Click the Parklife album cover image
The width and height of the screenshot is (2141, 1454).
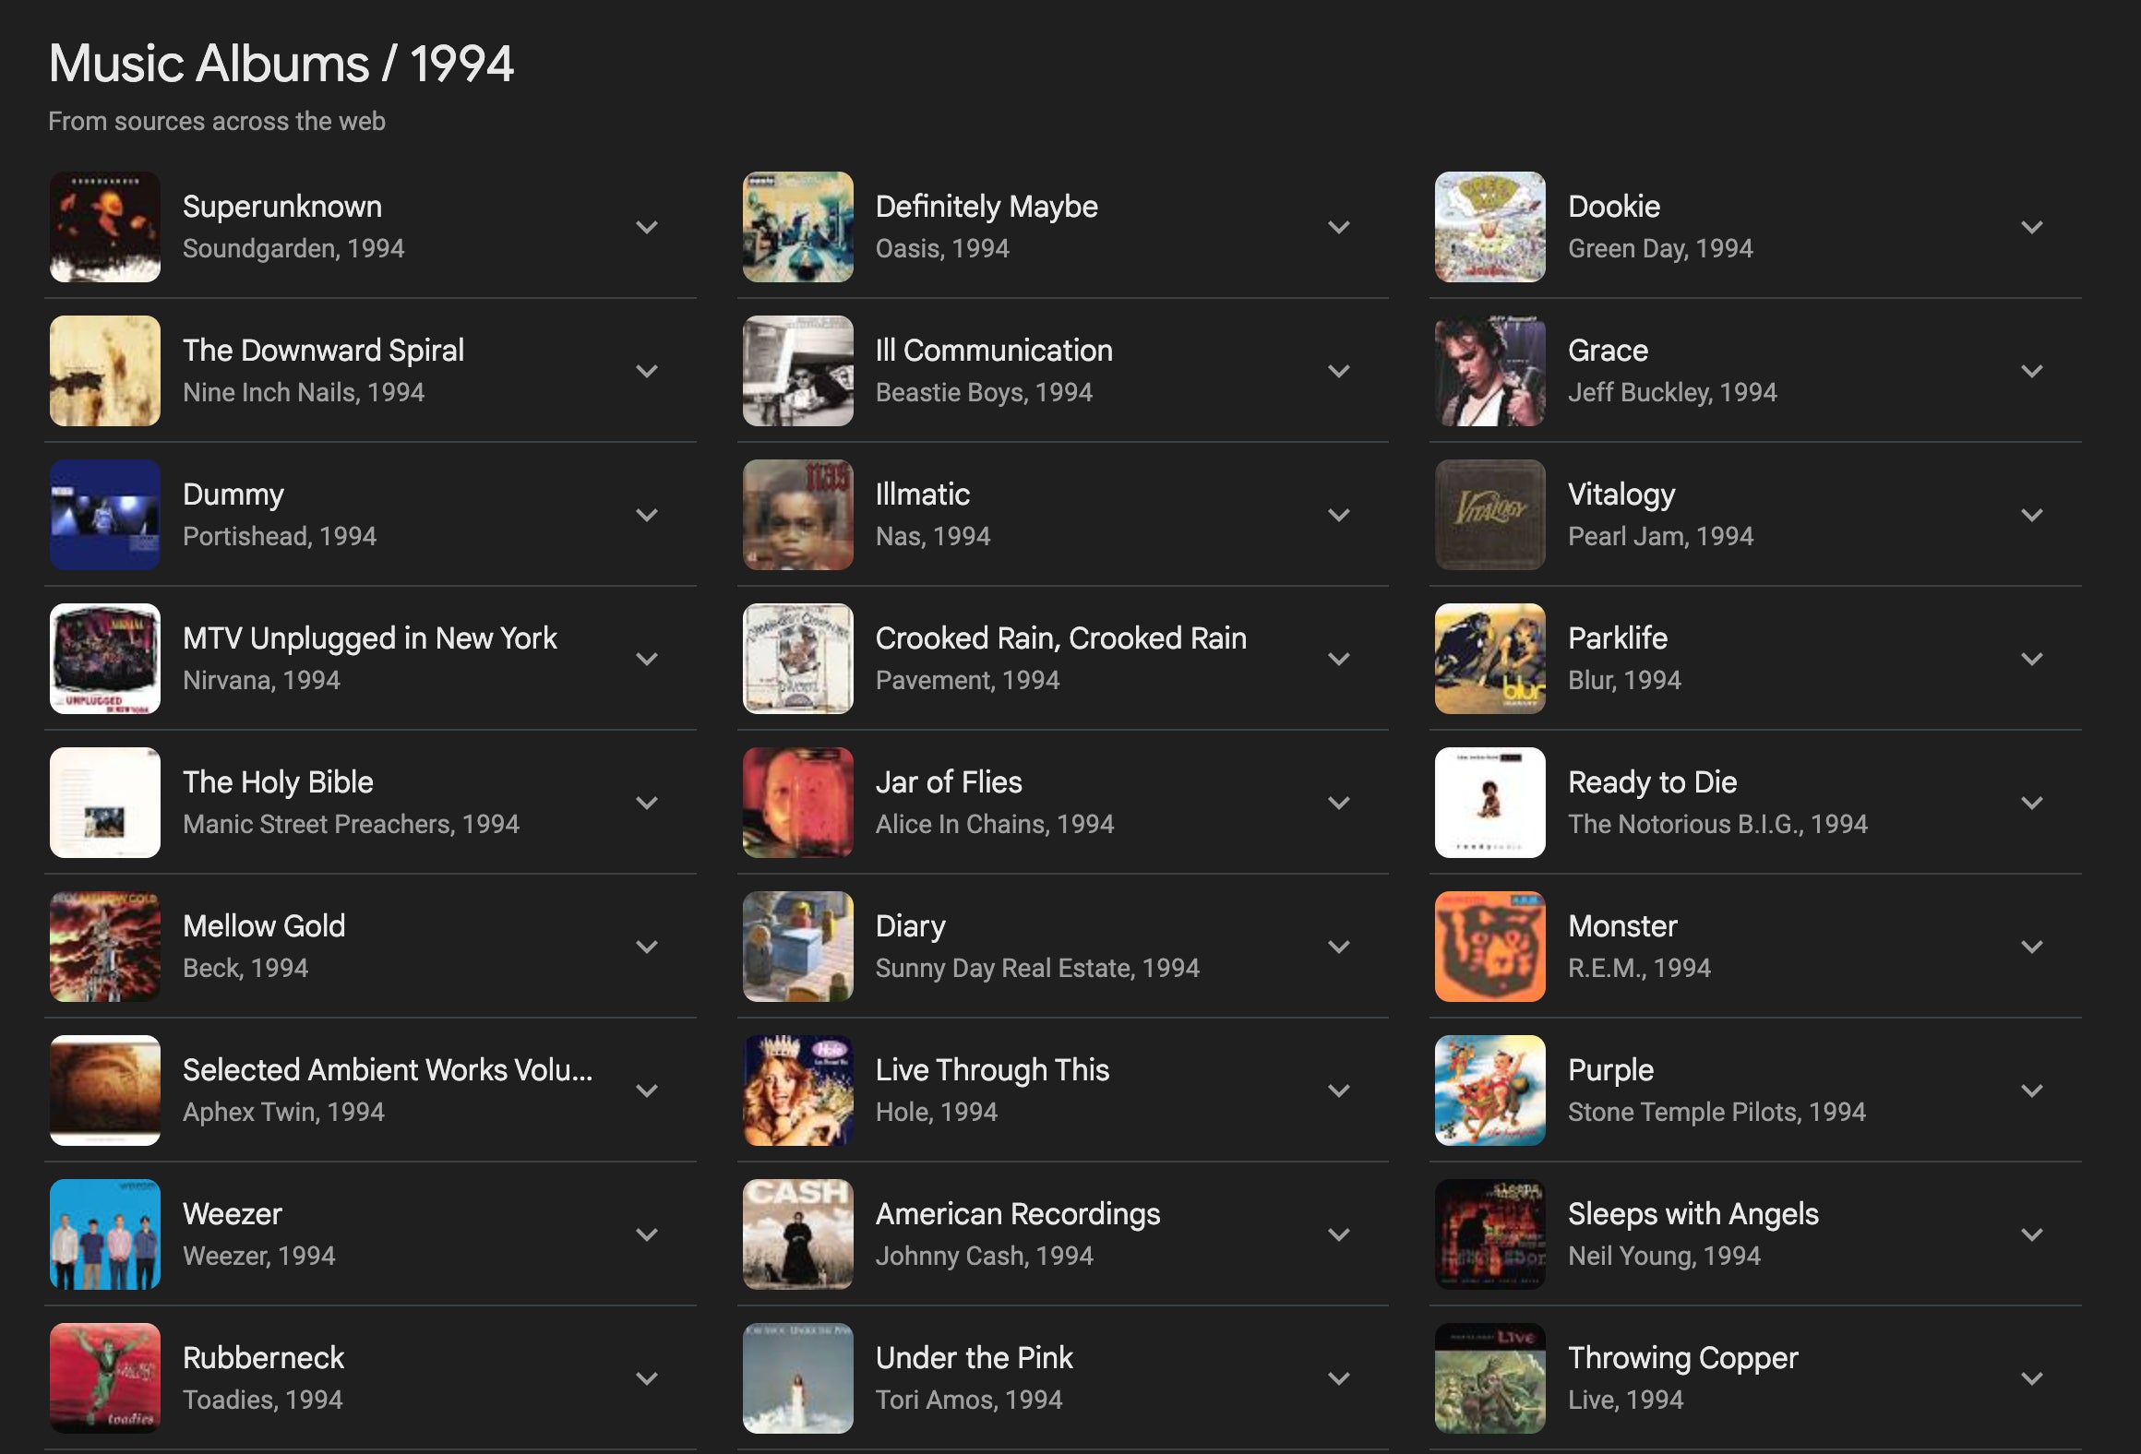pos(1489,659)
